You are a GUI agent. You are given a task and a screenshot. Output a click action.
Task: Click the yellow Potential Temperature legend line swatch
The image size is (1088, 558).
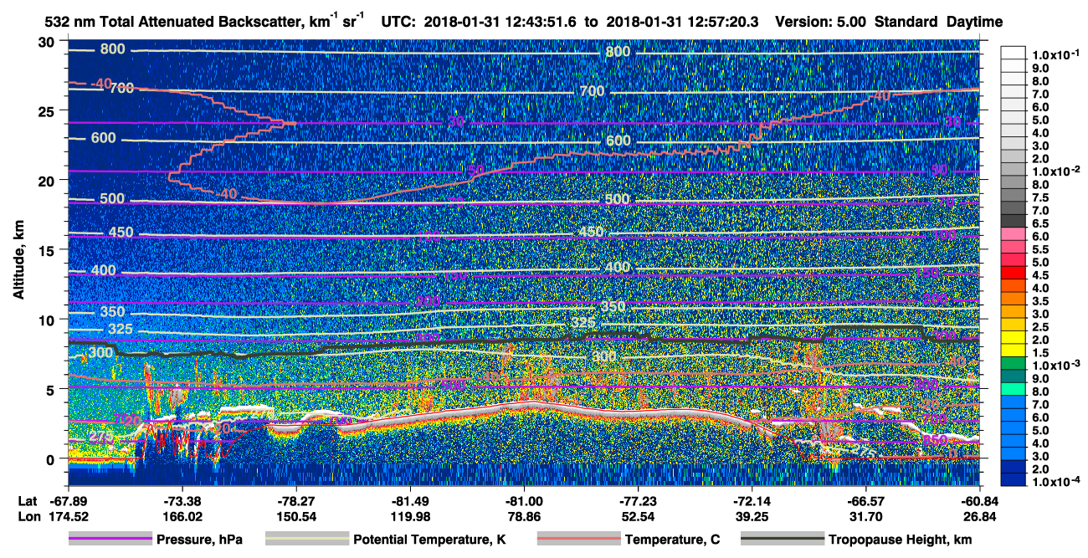pos(306,540)
